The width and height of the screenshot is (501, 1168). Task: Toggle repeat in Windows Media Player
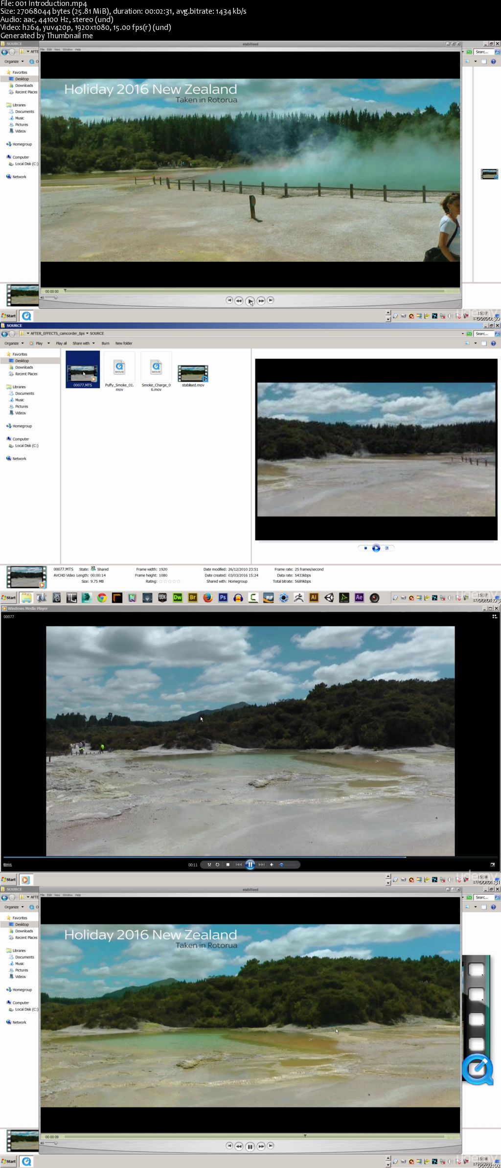[x=217, y=865]
